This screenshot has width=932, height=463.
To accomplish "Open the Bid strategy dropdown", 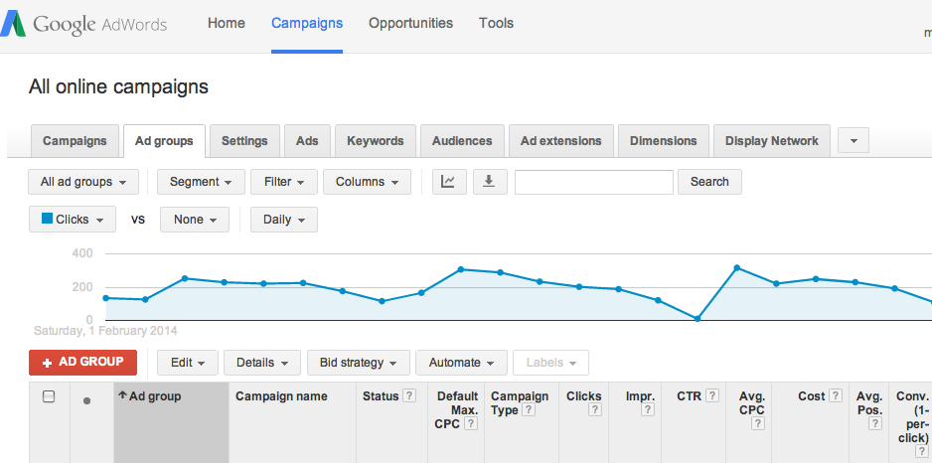I will (x=359, y=363).
